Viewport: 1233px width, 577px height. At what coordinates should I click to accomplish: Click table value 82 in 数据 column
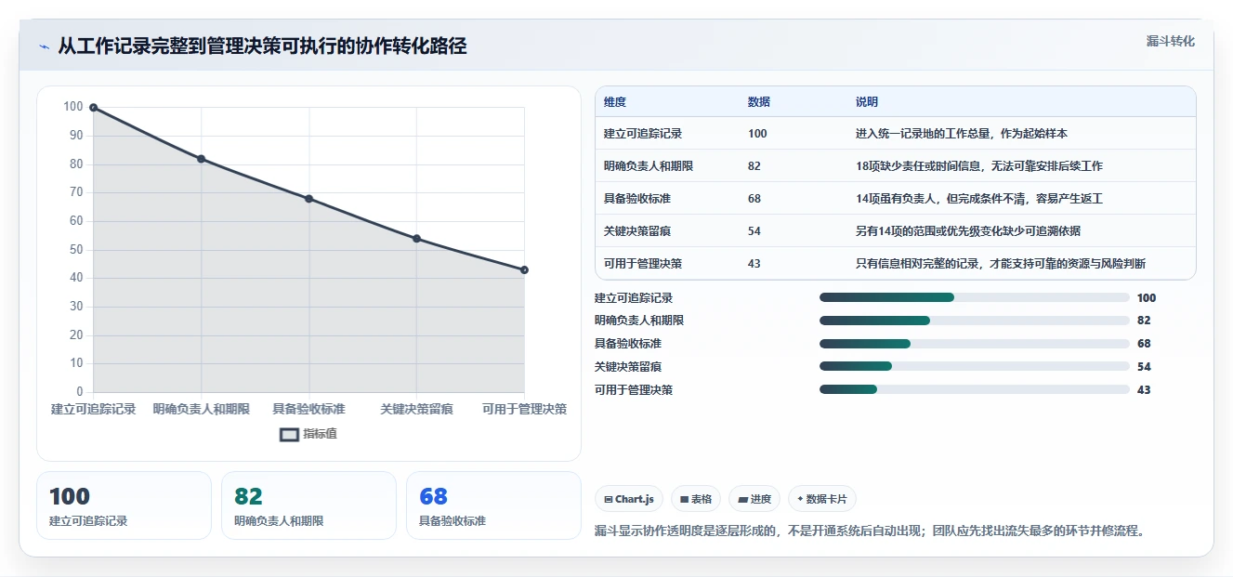pyautogui.click(x=754, y=166)
